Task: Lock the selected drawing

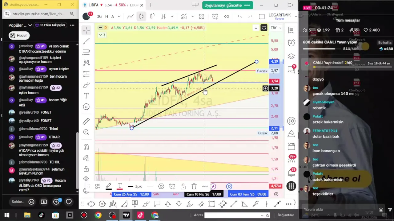Action: coord(183,186)
